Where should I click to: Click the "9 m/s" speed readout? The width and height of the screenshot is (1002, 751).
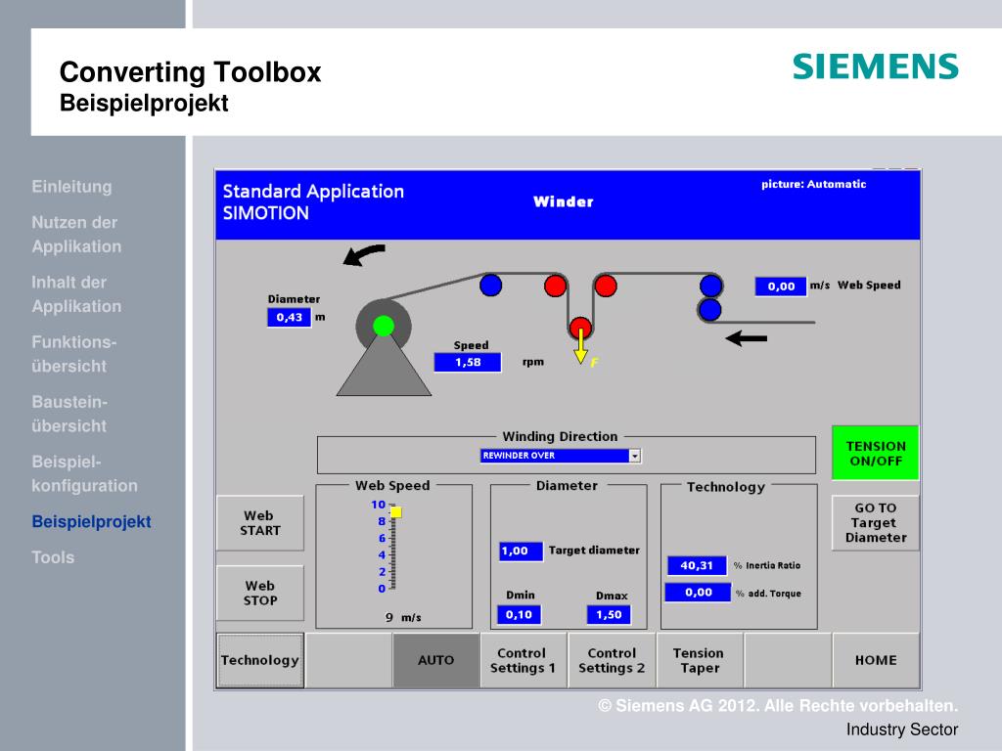pos(402,618)
